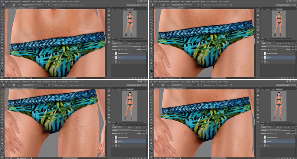
Task: Click the Navigator zoom slider in top-left window
Action: pos(132,39)
